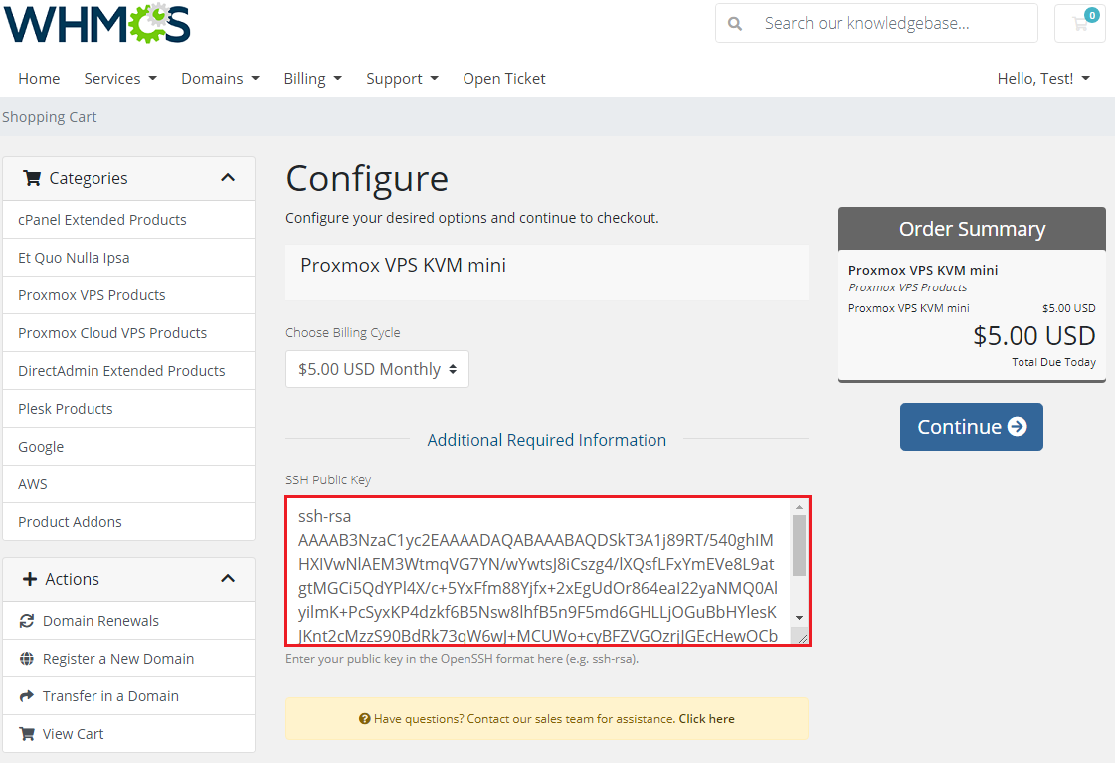Click the SSH key textarea scrollbar thumb

pyautogui.click(x=800, y=545)
